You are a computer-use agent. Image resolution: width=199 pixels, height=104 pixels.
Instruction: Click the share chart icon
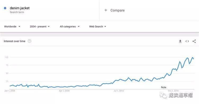[194, 41]
